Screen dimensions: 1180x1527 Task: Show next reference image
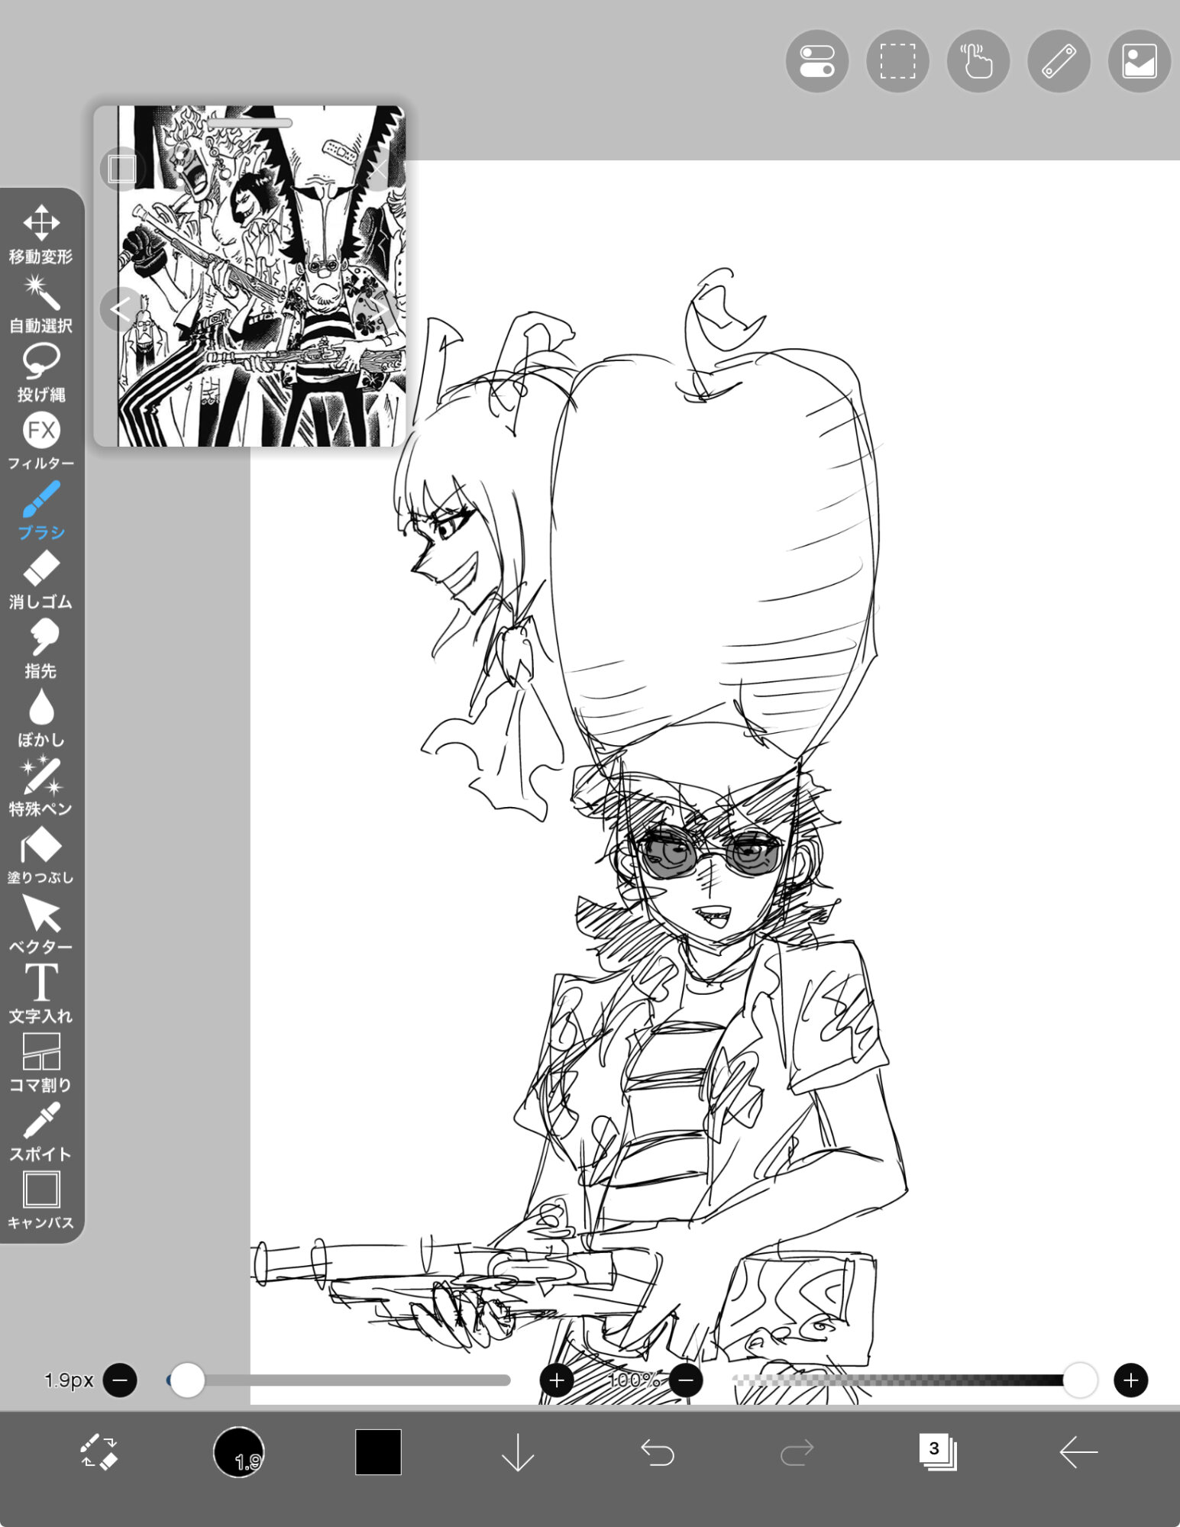pyautogui.click(x=380, y=309)
